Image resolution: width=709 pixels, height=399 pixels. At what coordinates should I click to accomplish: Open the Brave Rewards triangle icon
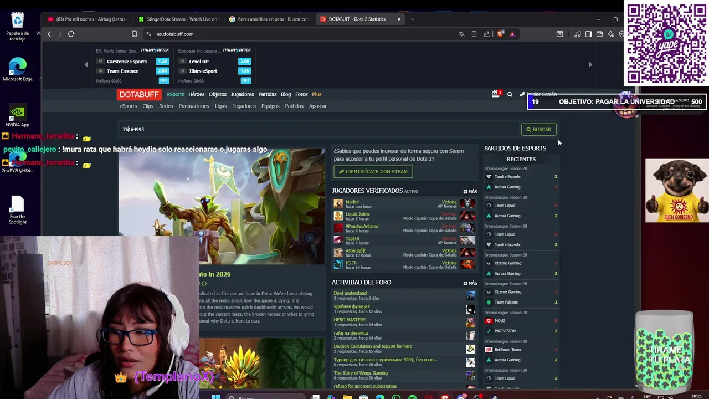click(512, 34)
